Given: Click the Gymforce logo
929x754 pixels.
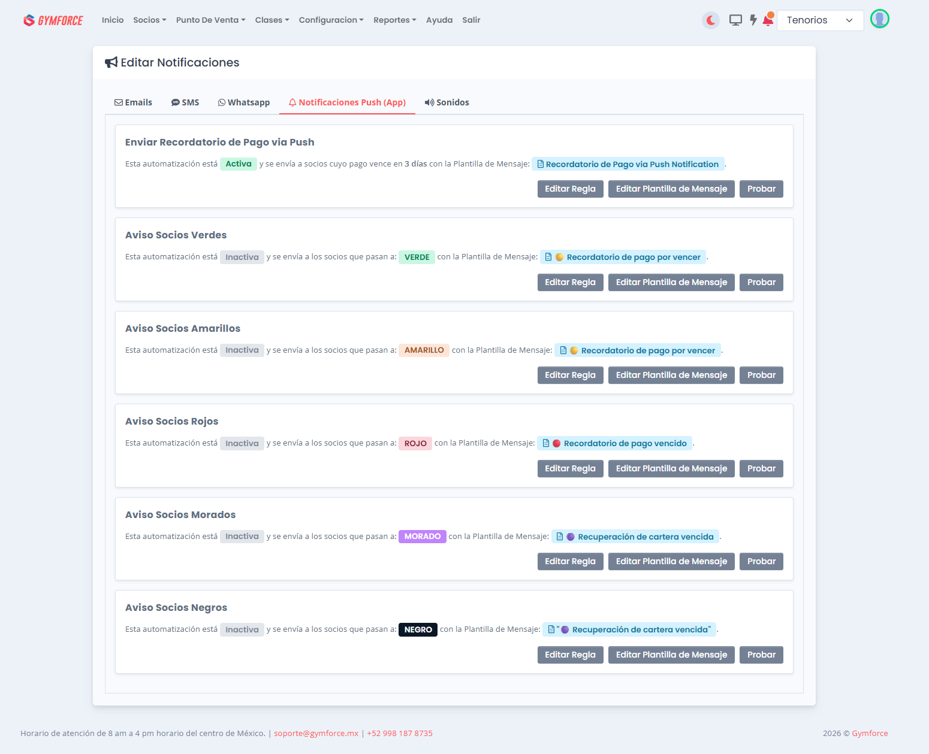Looking at the screenshot, I should point(53,20).
